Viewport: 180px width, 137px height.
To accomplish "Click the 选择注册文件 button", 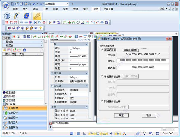I will tap(130, 50).
